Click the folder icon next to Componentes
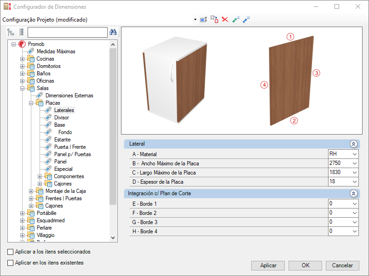Image resolution: width=369 pixels, height=276 pixels. pyautogui.click(x=48, y=176)
